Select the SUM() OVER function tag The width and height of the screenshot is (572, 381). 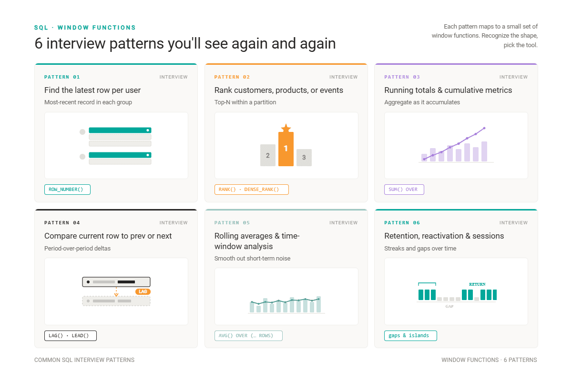tap(404, 190)
